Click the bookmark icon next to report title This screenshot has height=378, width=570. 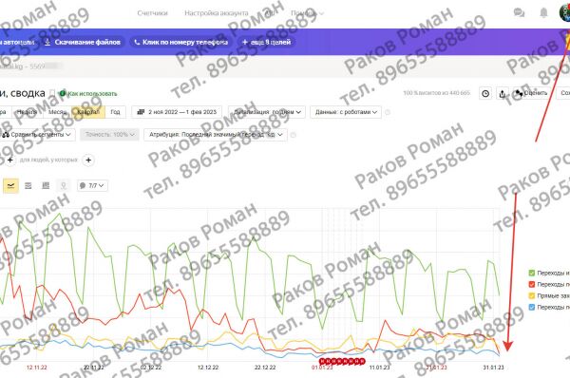pos(52,93)
